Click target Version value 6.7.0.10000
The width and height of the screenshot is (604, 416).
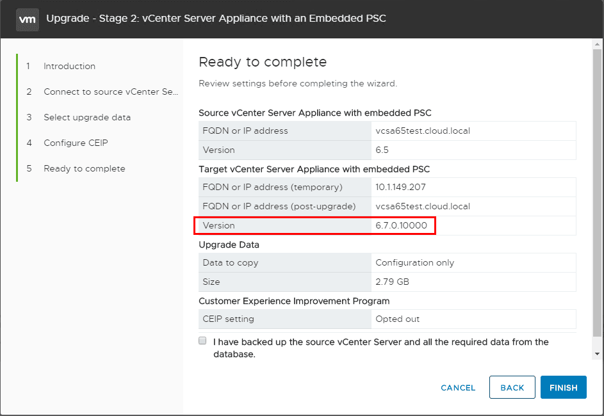tap(401, 225)
